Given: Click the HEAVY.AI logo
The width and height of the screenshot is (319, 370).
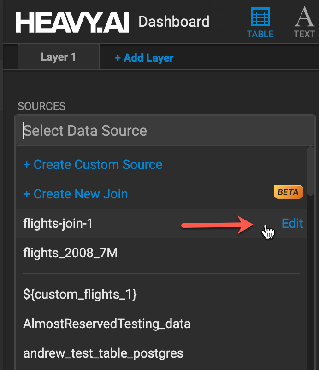Looking at the screenshot, I should pos(72,22).
